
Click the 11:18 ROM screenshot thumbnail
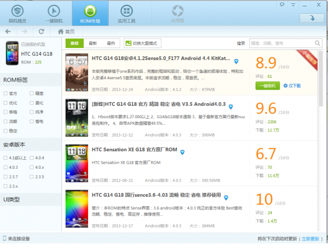pyautogui.click(x=77, y=163)
